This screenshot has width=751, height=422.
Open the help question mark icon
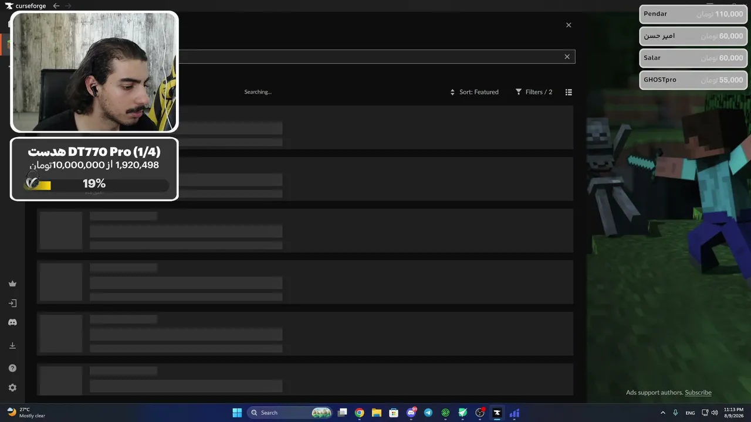(12, 368)
